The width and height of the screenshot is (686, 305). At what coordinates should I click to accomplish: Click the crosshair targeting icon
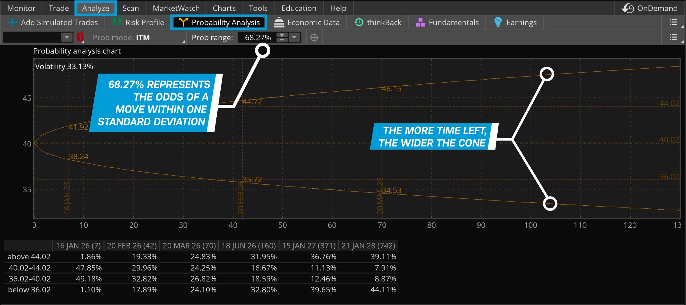314,37
